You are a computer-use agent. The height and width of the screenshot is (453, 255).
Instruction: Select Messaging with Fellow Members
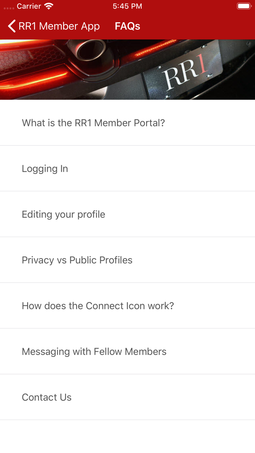[94, 351]
